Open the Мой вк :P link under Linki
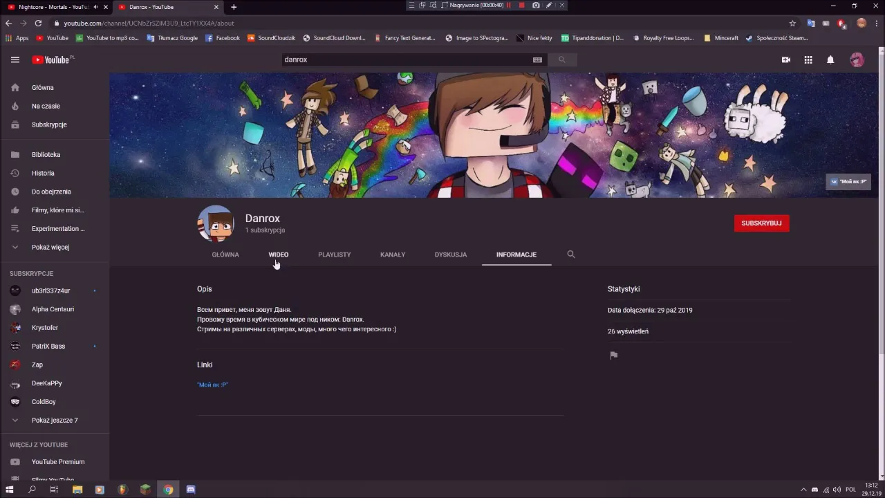The height and width of the screenshot is (498, 885). (213, 385)
